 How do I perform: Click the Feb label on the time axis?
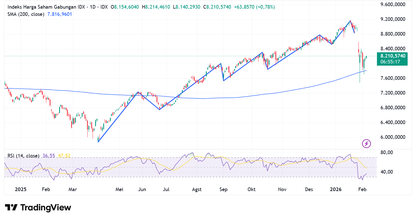tap(362, 189)
